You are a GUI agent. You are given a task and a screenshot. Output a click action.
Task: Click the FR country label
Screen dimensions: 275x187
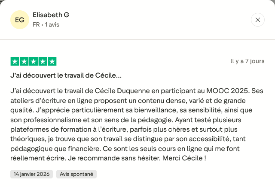(x=36, y=25)
